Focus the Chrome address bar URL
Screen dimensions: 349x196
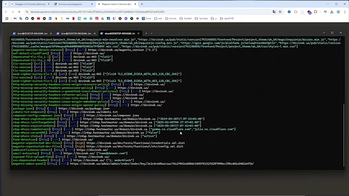(98, 12)
